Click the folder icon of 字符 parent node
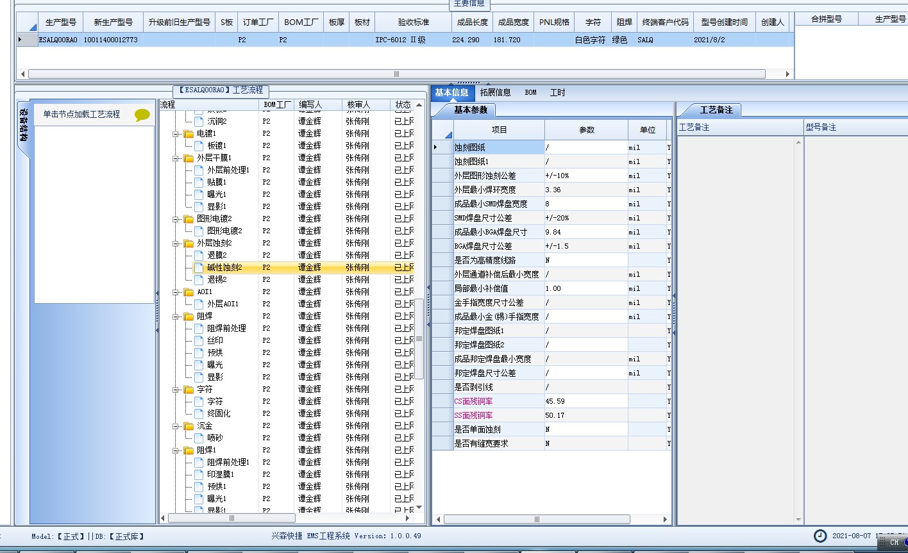 (189, 390)
